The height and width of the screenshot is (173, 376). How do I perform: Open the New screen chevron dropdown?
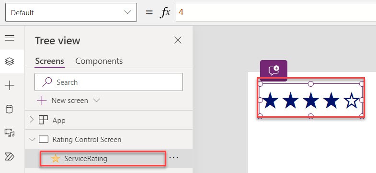click(x=96, y=101)
